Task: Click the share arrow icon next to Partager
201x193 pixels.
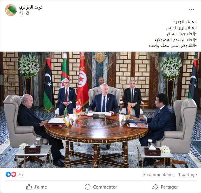Action: tap(155, 187)
